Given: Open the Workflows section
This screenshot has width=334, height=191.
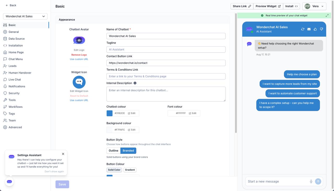Looking at the screenshot, I should pos(25,107).
